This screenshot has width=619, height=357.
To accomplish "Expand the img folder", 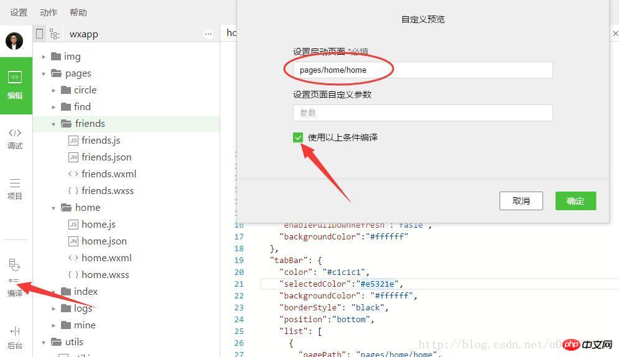I will pyautogui.click(x=44, y=57).
